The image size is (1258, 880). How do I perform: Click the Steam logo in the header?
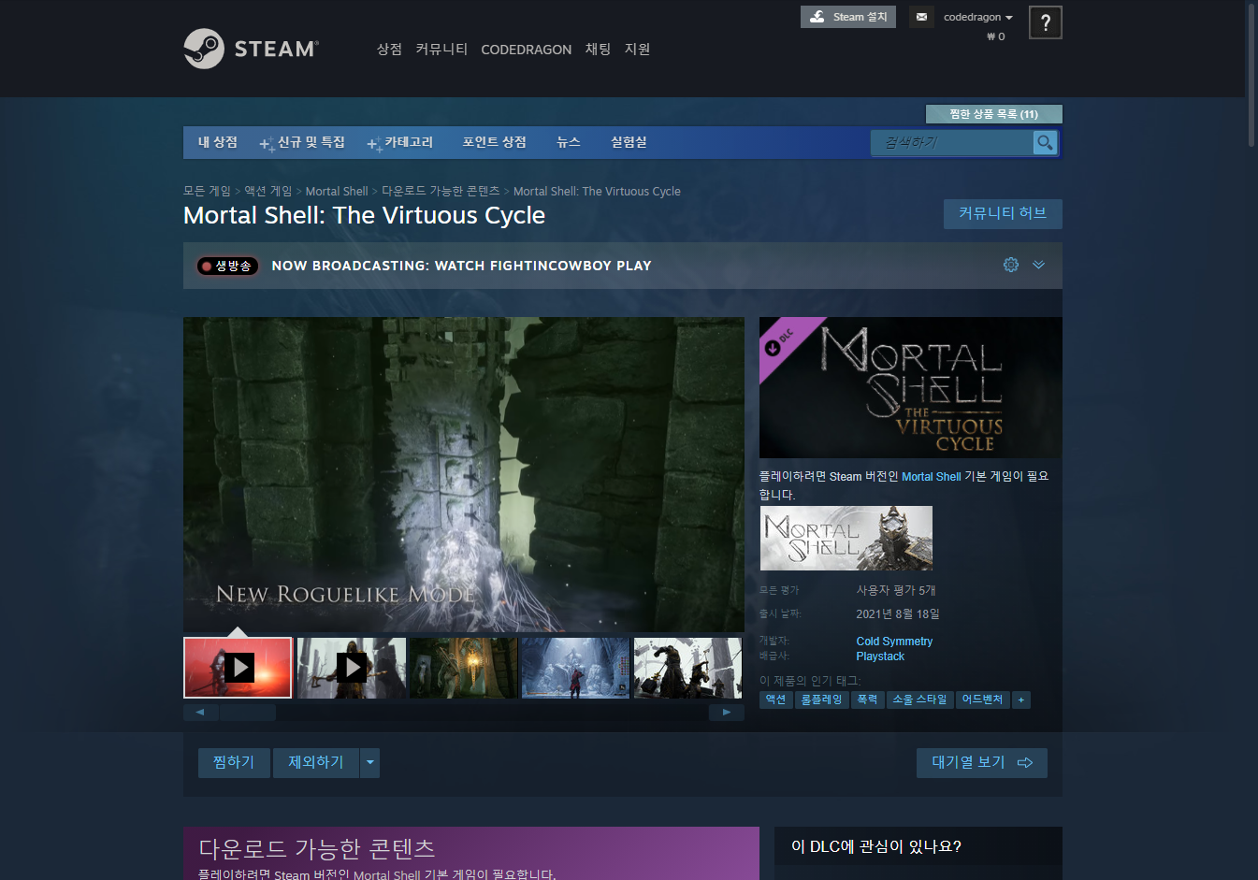[x=251, y=49]
